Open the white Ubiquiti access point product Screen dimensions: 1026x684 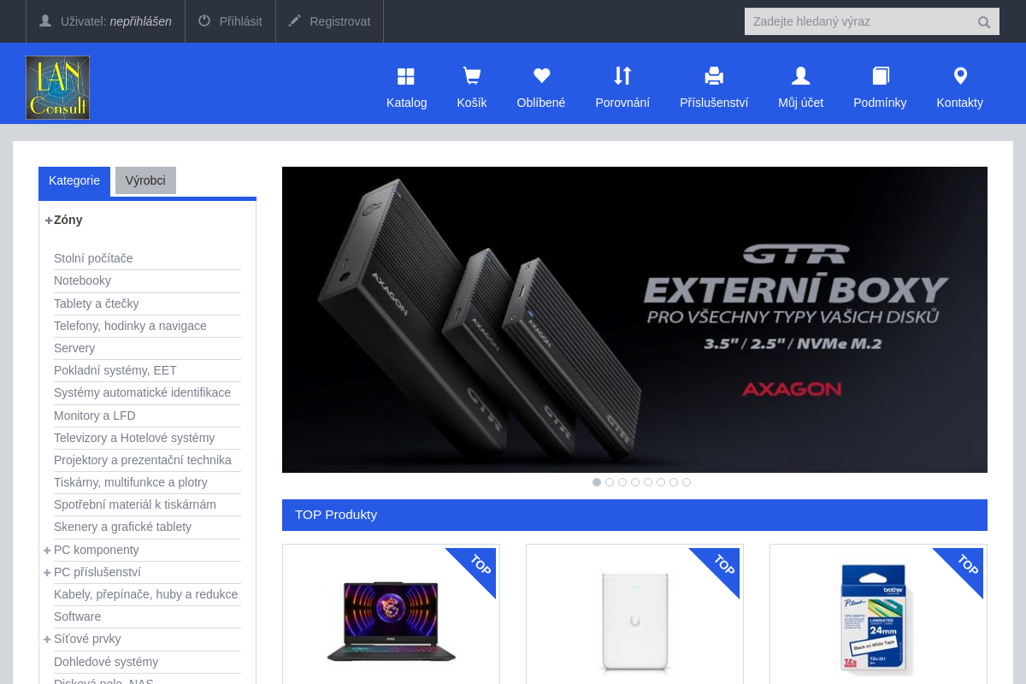pos(634,621)
